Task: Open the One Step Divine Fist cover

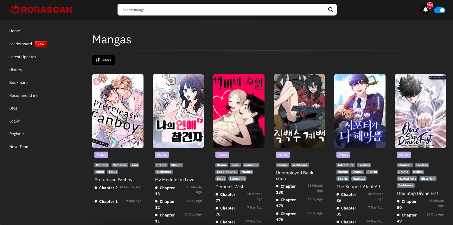Action: (x=420, y=111)
